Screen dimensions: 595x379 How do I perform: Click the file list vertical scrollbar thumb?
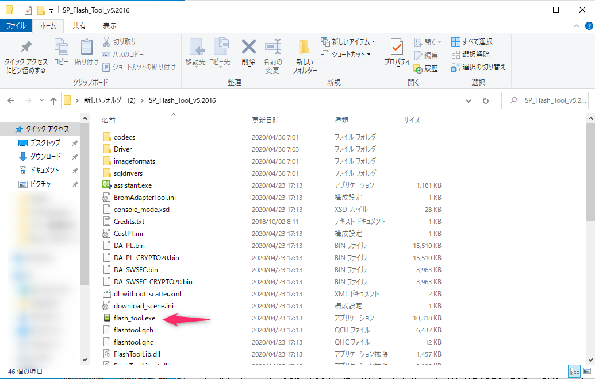(590, 171)
